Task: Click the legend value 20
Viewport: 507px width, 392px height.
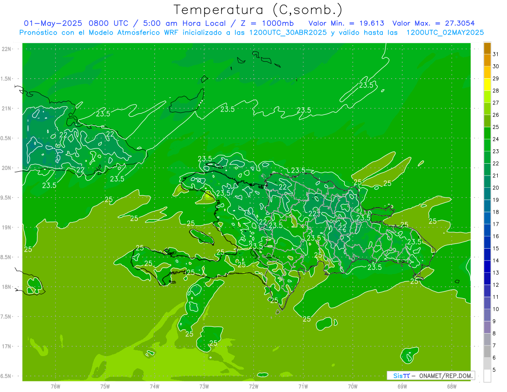Action: click(496, 187)
